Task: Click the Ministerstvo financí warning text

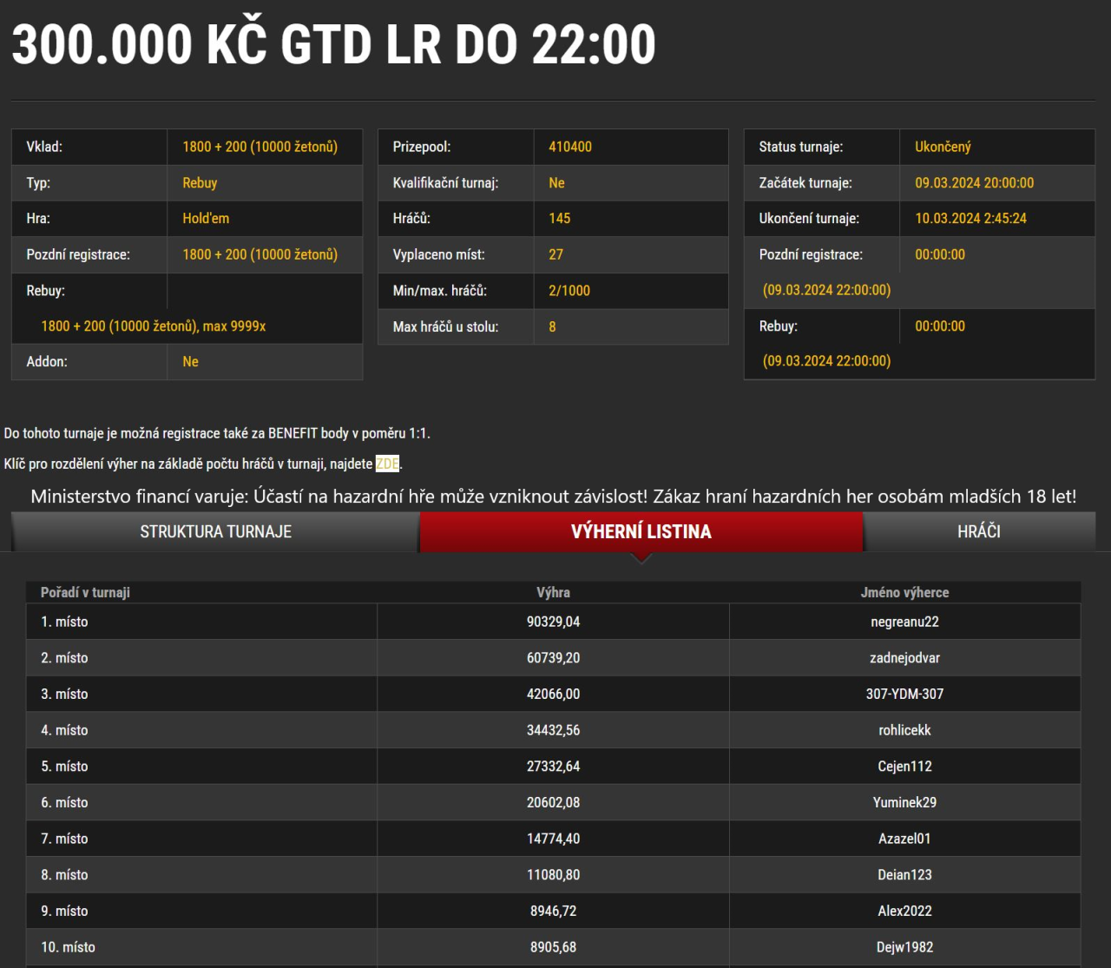Action: click(553, 497)
